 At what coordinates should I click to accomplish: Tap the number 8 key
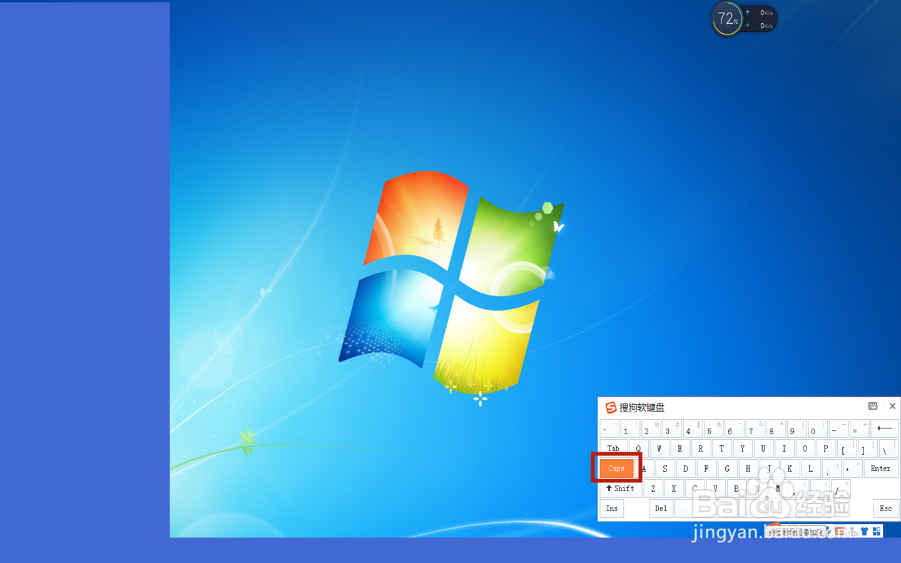pyautogui.click(x=776, y=429)
